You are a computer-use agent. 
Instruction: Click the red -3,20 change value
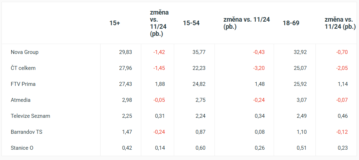(258, 68)
